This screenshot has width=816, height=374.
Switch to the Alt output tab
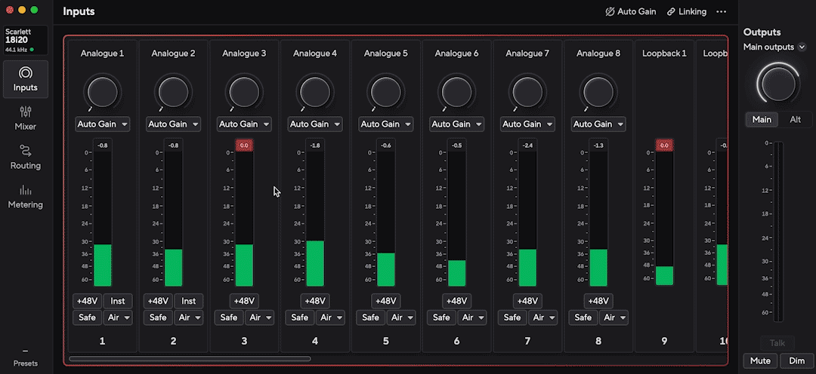(795, 119)
